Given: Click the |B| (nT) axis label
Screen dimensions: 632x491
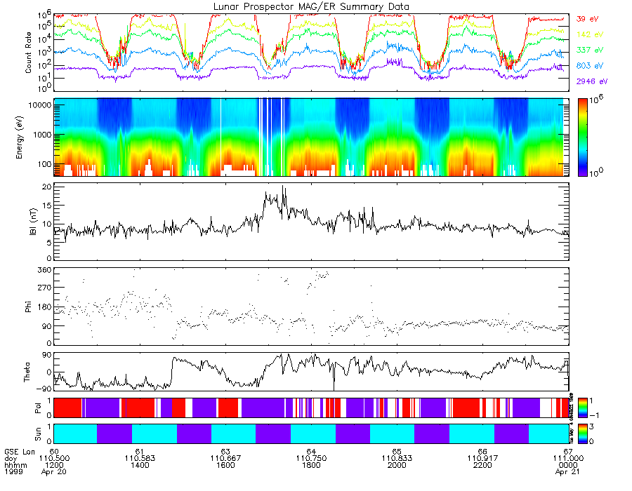Looking at the screenshot, I should [34, 222].
